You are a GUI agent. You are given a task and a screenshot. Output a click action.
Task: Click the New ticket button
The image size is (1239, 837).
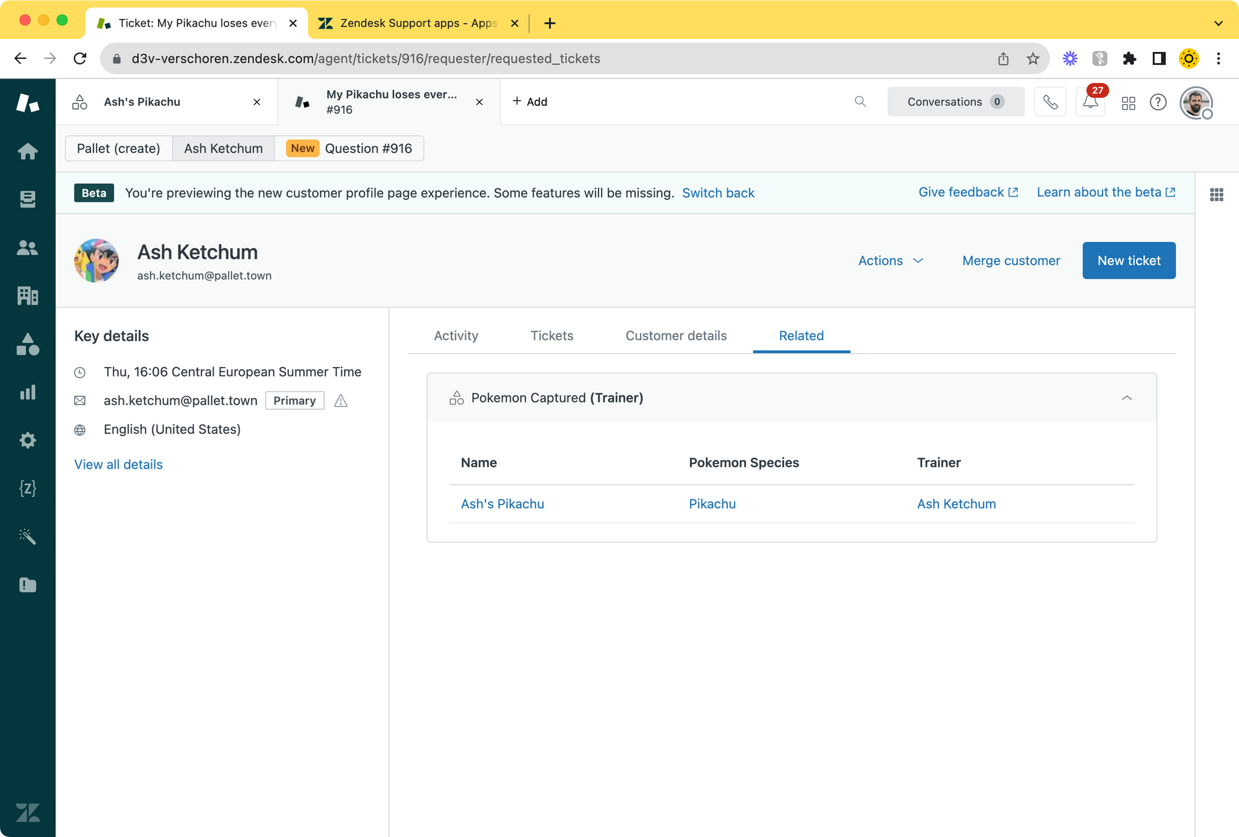click(x=1128, y=261)
